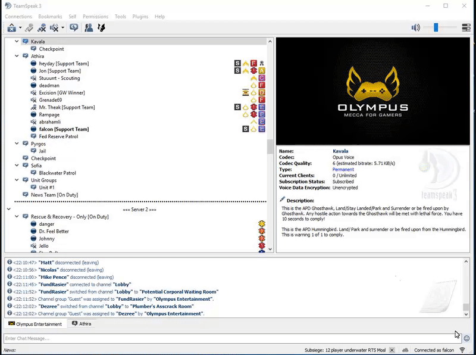Click the pencil icon beside Description
This screenshot has height=355, width=476.
pyautogui.click(x=282, y=200)
